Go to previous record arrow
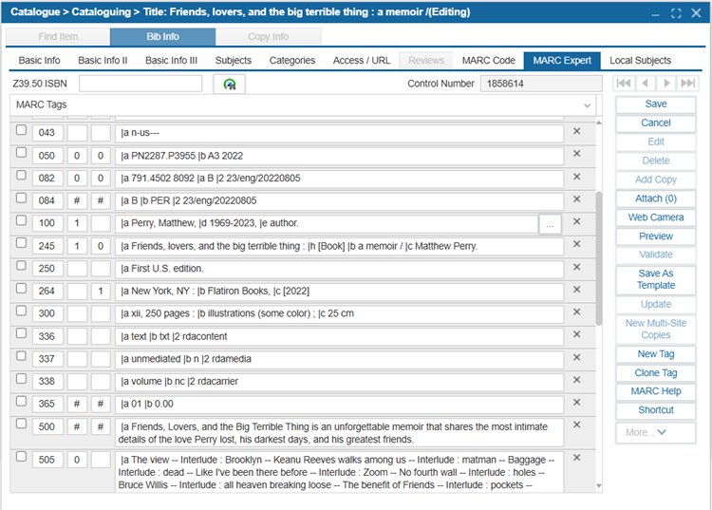 point(645,84)
